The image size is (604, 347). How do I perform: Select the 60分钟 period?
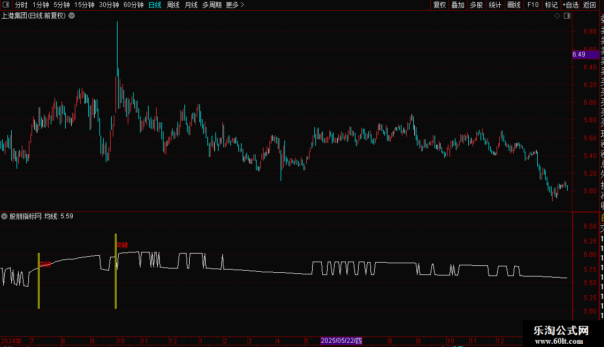[x=134, y=5]
